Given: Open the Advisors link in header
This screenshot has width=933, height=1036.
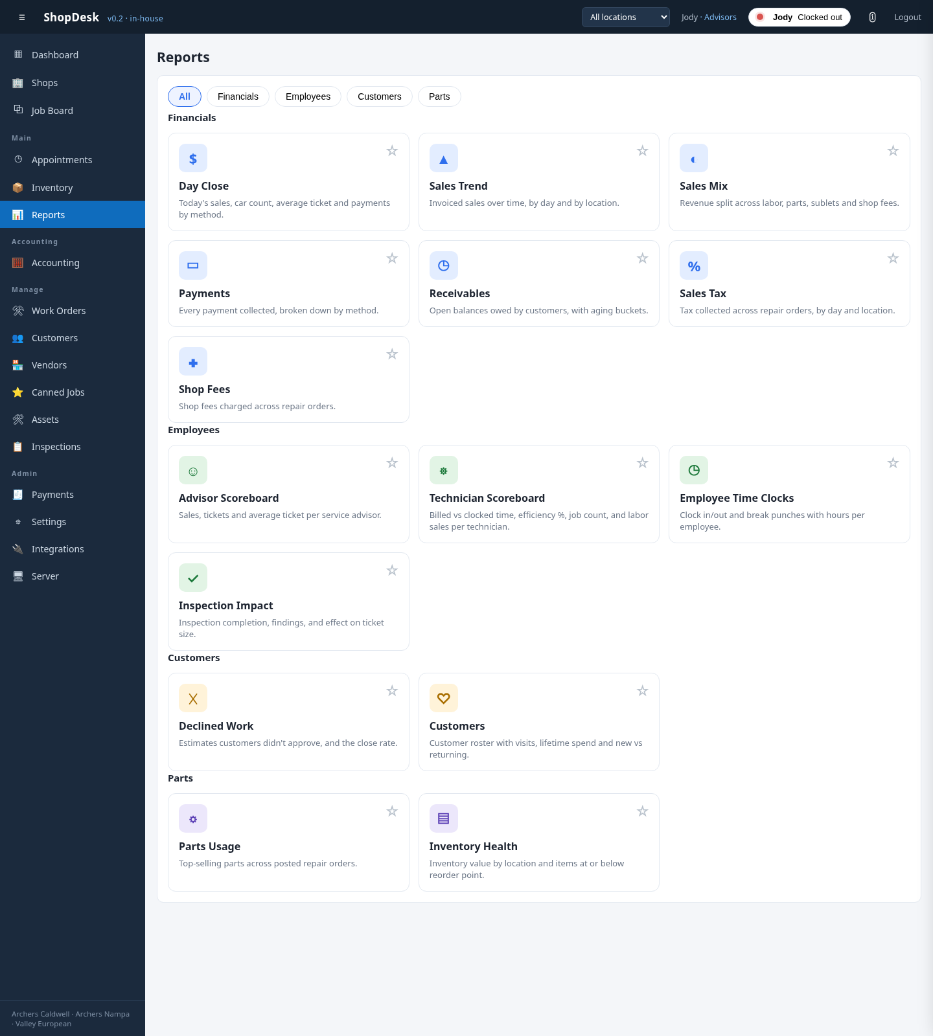Looking at the screenshot, I should pos(720,17).
